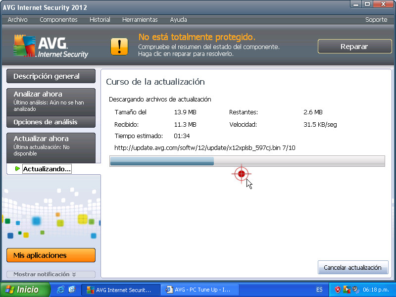Image resolution: width=396 pixels, height=297 pixels.
Task: Click the red security shield tray icon
Action: coord(338,290)
